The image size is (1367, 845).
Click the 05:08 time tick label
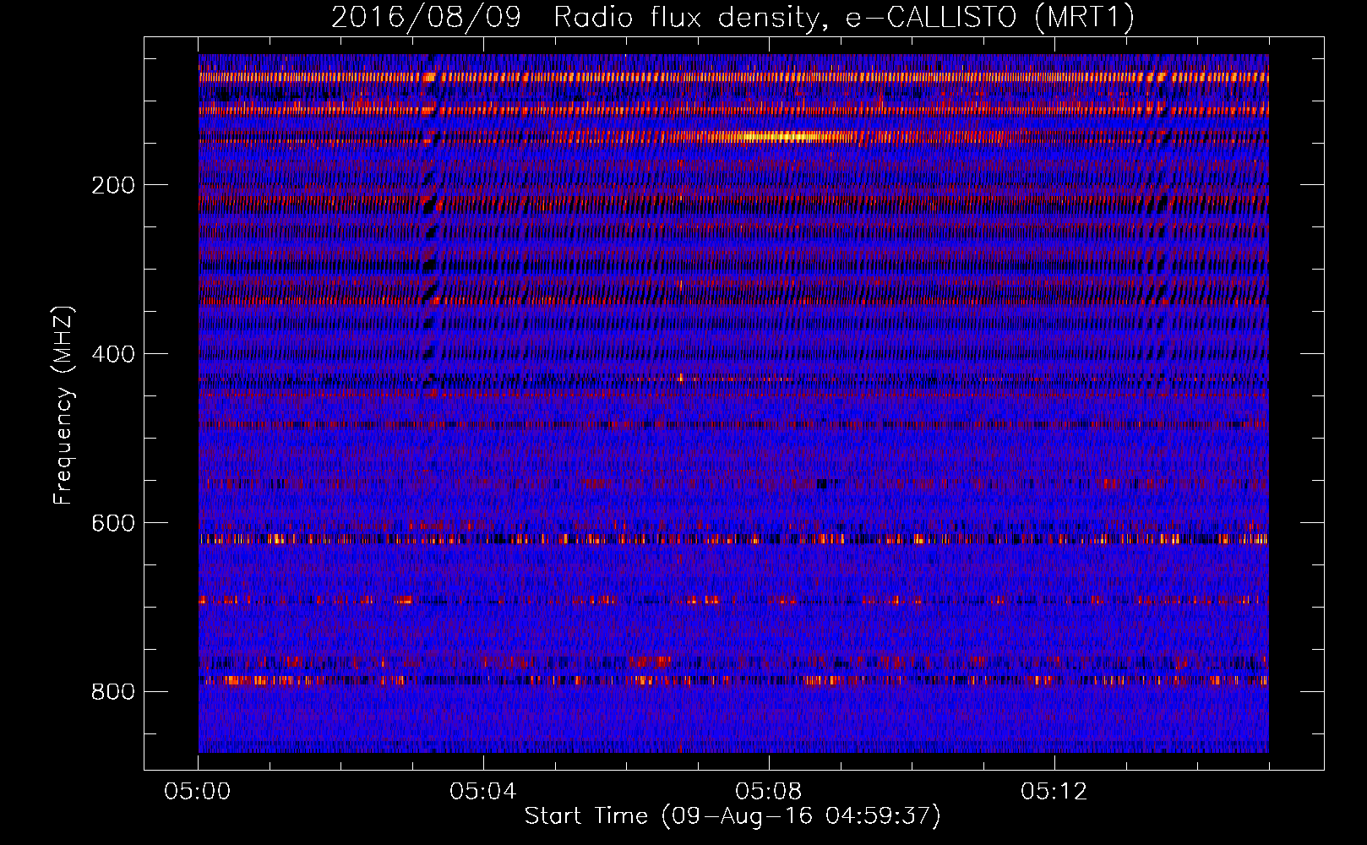[769, 792]
